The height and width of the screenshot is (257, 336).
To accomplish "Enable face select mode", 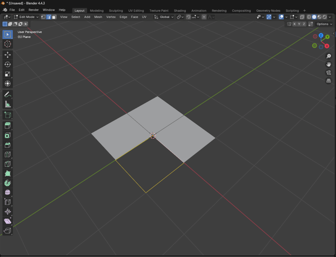I will pos(54,17).
